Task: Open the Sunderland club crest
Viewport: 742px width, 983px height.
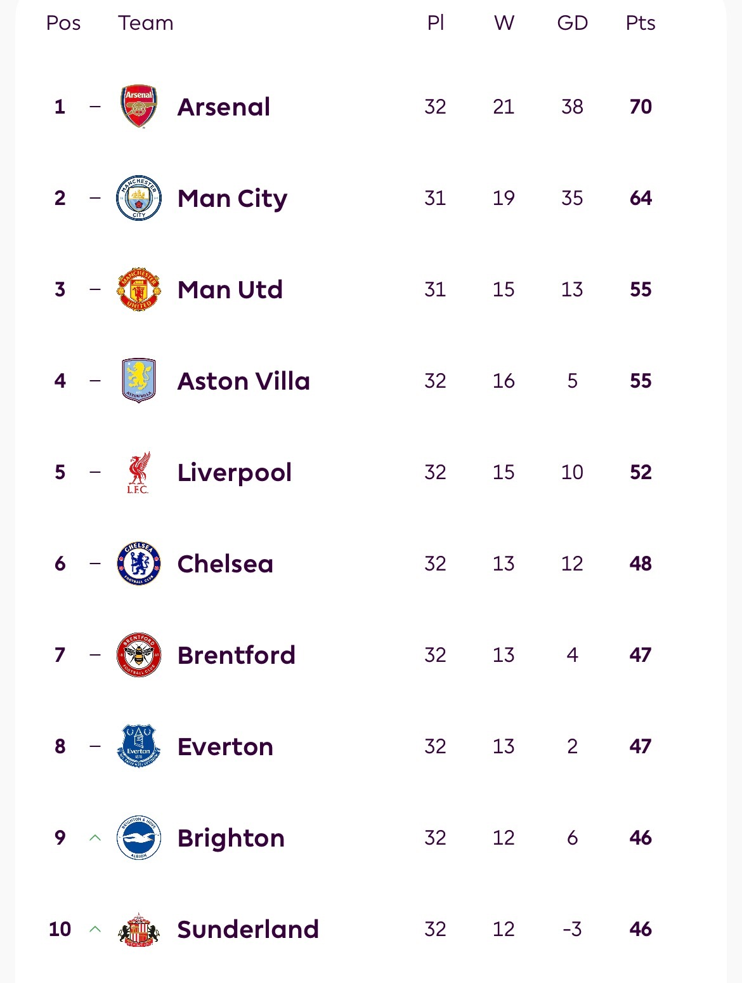Action: (139, 930)
